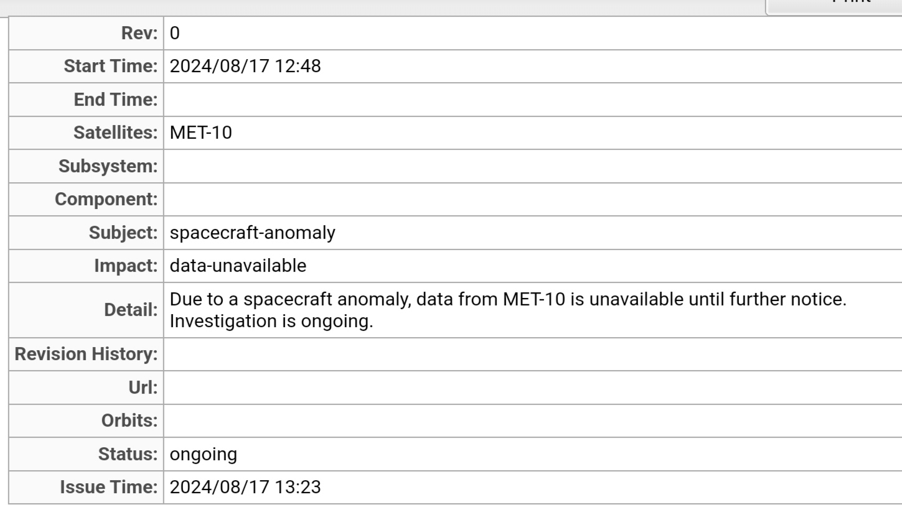Click the empty Component cell
The height and width of the screenshot is (505, 902).
click(x=532, y=200)
